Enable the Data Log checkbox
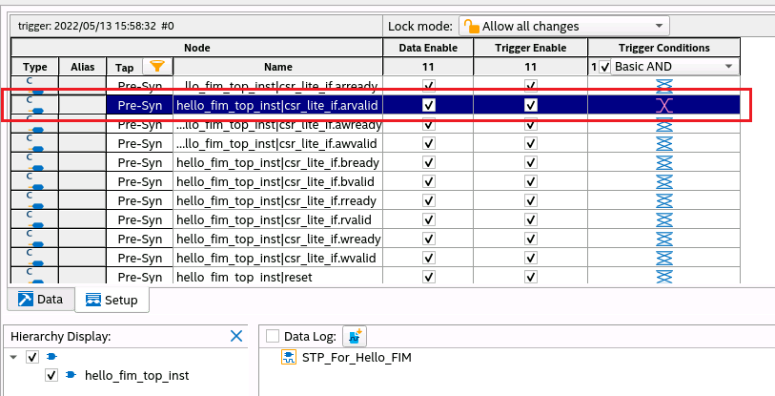Image resolution: width=775 pixels, height=396 pixels. tap(273, 336)
